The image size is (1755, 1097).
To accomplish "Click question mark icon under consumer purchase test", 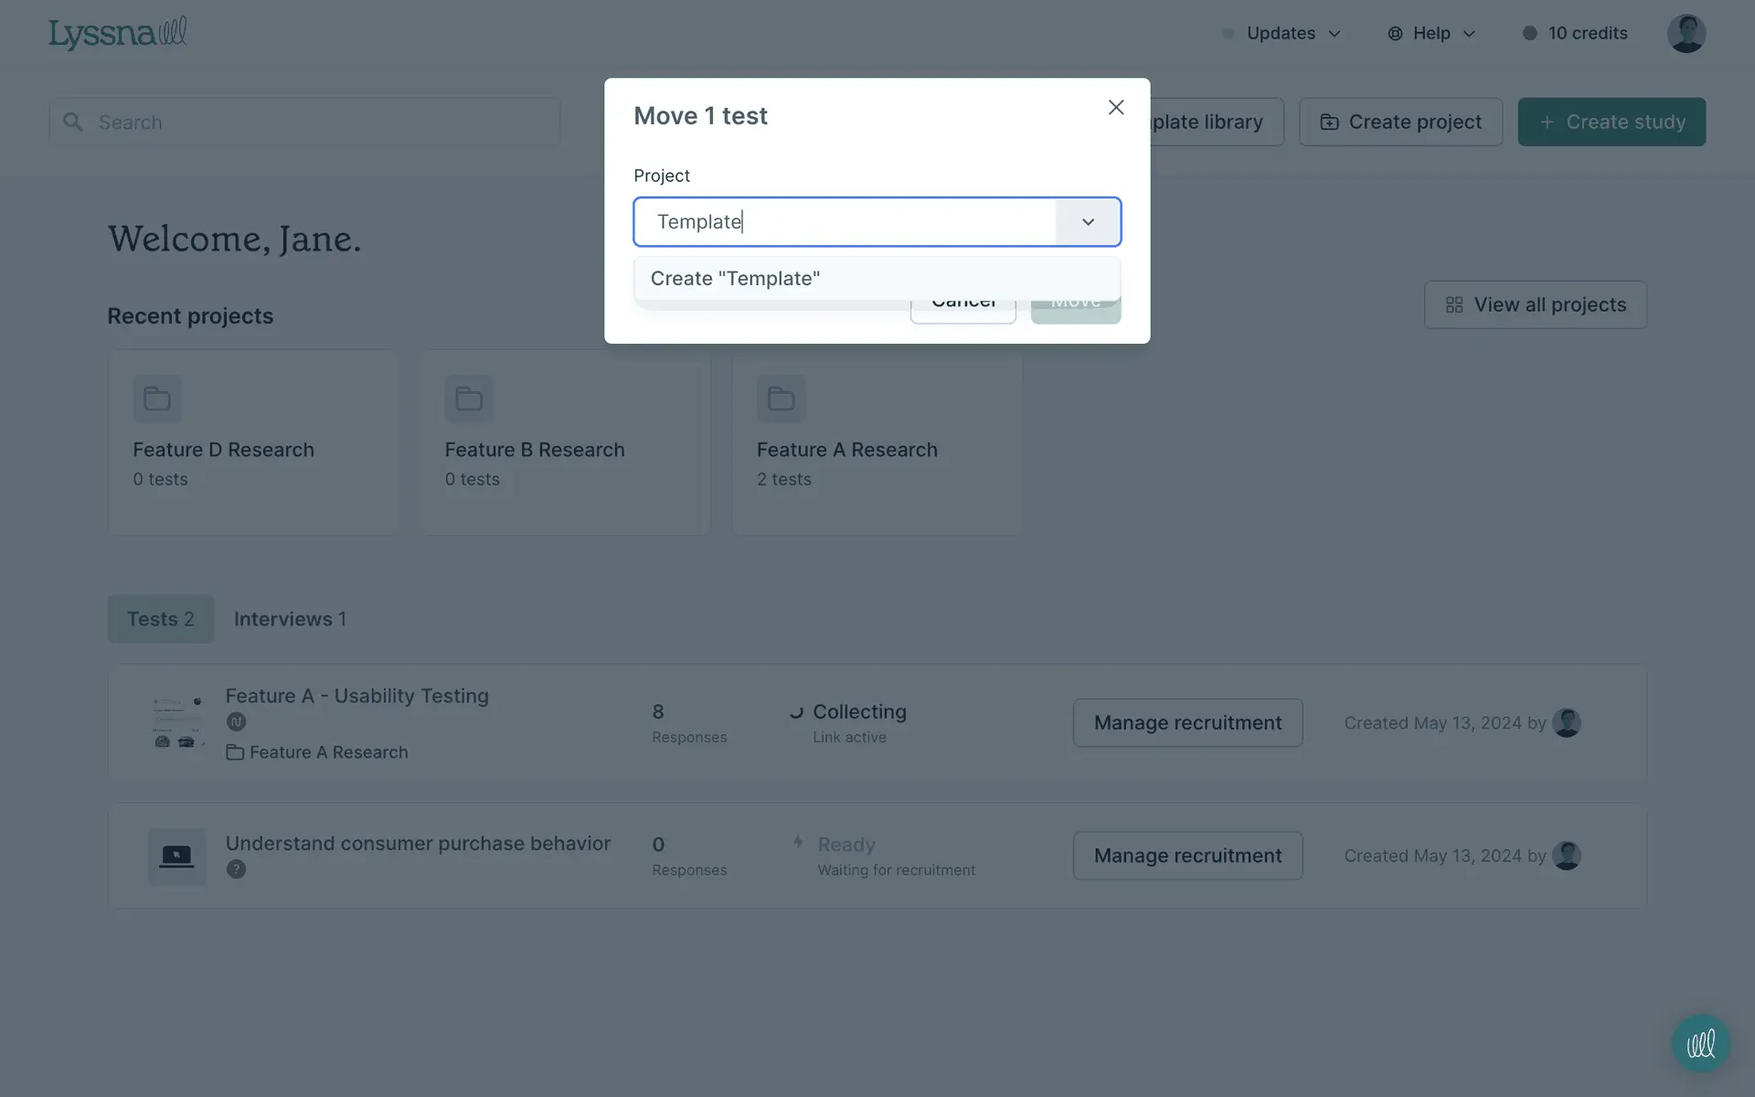I will click(236, 869).
